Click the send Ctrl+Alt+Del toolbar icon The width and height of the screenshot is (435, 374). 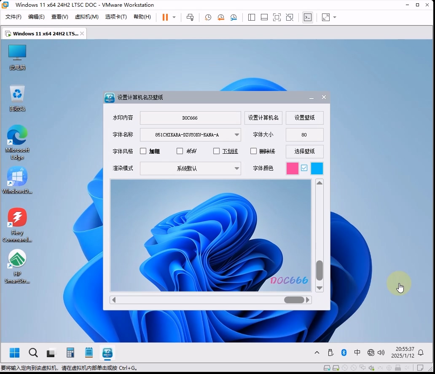(x=190, y=17)
